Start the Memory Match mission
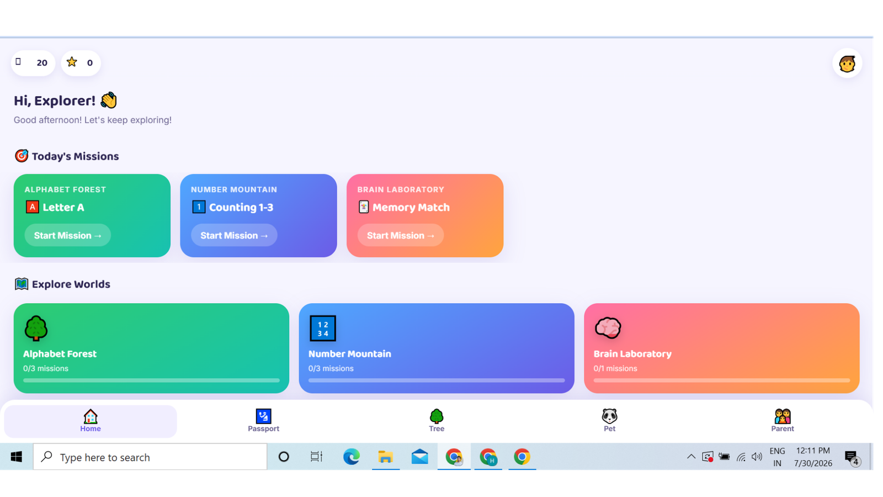 point(401,235)
